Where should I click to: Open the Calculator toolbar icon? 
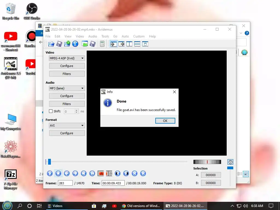coord(102,44)
